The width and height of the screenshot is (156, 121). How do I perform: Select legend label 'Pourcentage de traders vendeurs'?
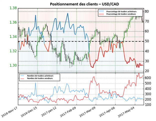point(121,14)
